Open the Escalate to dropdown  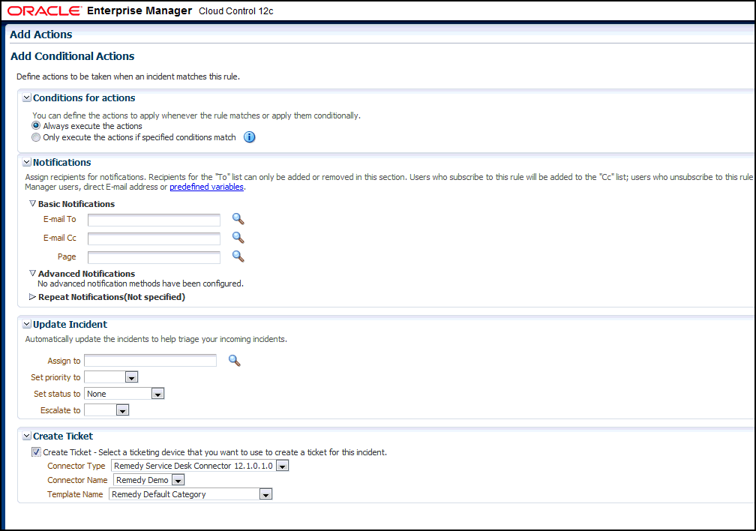(122, 410)
